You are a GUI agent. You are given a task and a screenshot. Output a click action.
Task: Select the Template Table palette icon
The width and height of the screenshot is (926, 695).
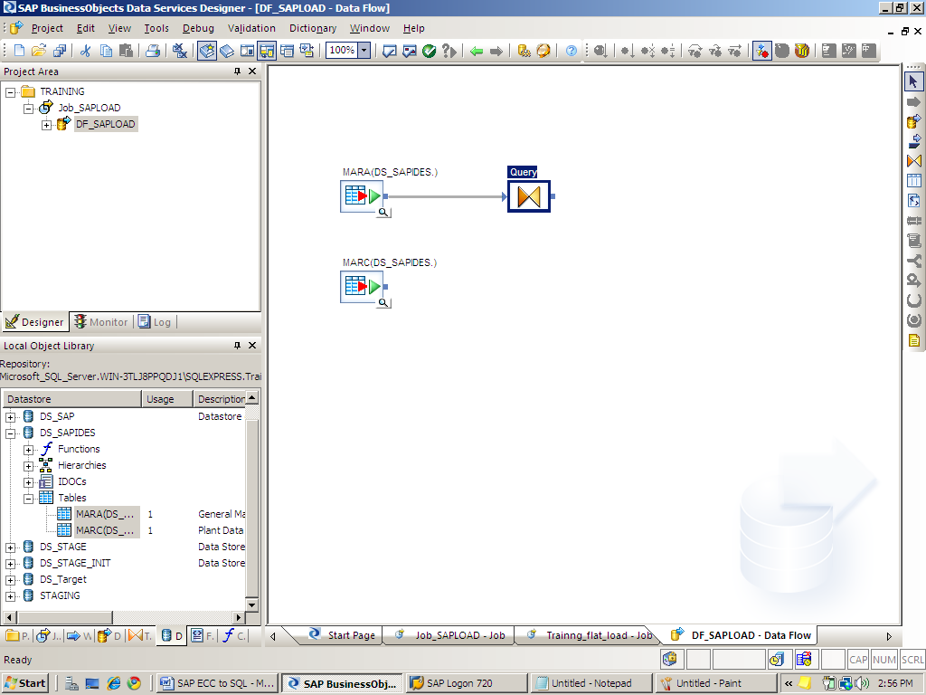tap(914, 180)
